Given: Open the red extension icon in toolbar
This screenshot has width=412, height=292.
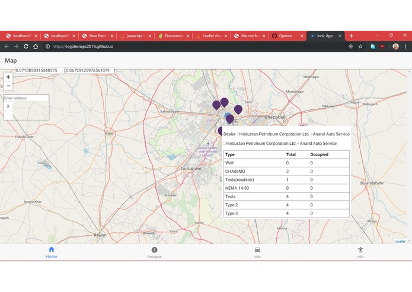Looking at the screenshot, I should [382, 46].
